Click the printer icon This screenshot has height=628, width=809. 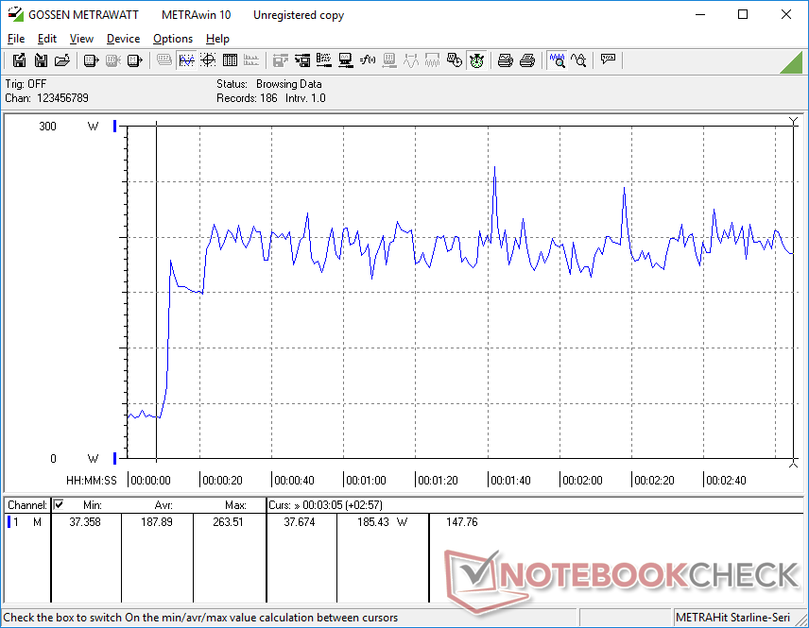[526, 60]
